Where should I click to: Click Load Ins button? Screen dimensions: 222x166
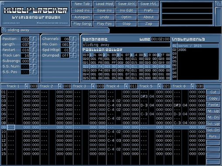(x=82, y=10)
